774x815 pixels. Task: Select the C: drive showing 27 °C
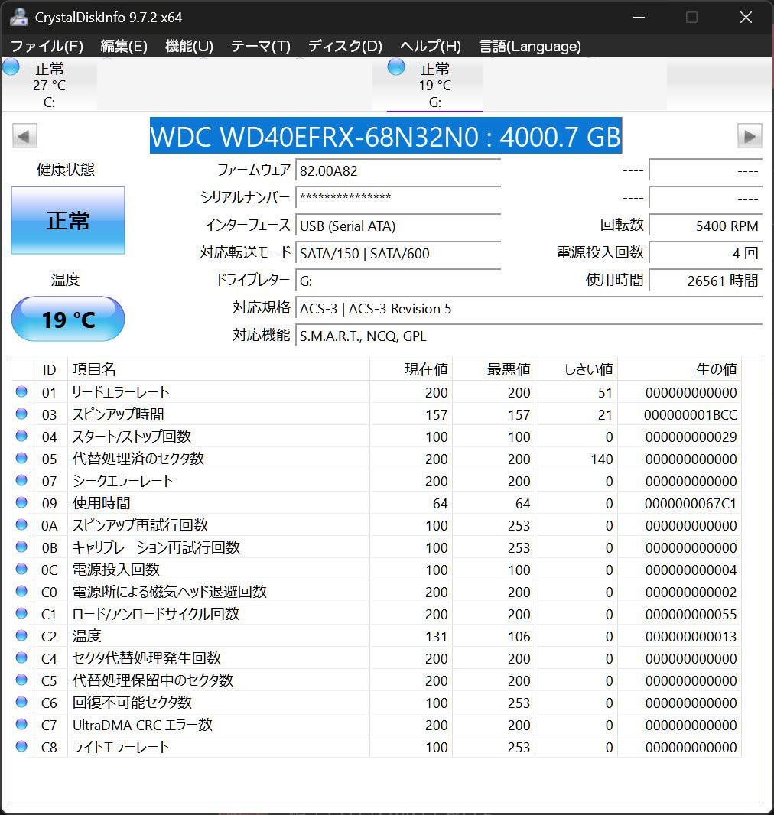(x=48, y=84)
